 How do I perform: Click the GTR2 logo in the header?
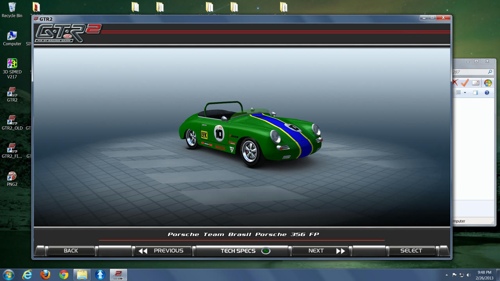click(68, 33)
